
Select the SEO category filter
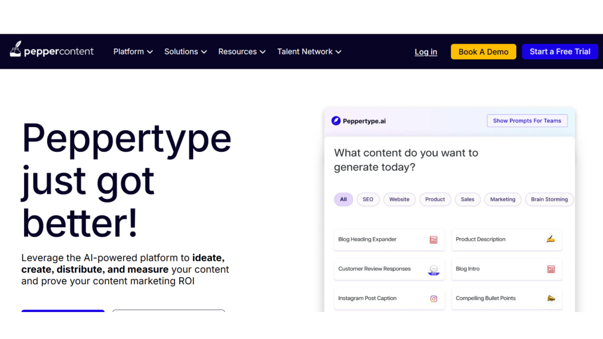(x=368, y=200)
